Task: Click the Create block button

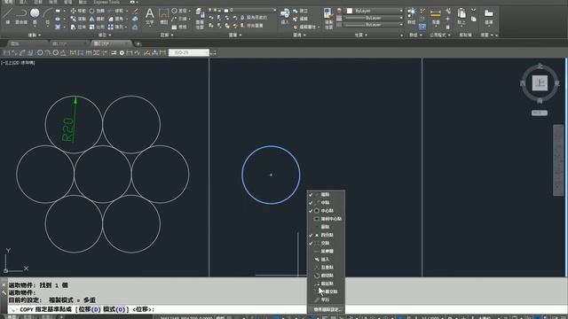Action: click(300, 12)
